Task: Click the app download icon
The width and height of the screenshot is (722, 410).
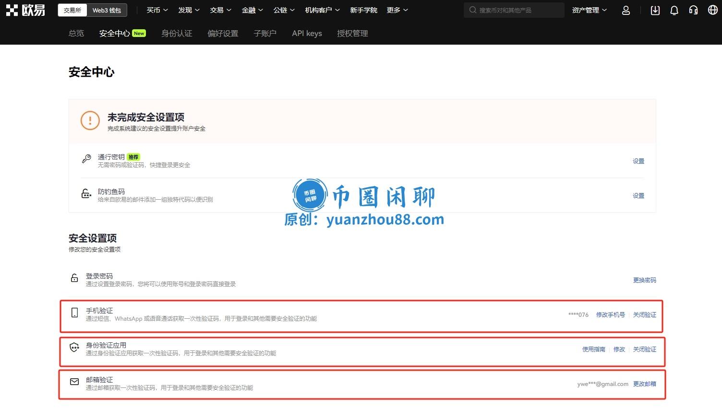Action: click(x=655, y=10)
